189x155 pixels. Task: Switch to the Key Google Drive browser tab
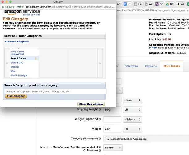point(170,4)
